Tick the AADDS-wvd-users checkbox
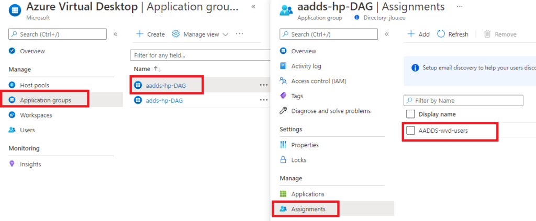Screen dimensions: 536x221 coord(410,130)
